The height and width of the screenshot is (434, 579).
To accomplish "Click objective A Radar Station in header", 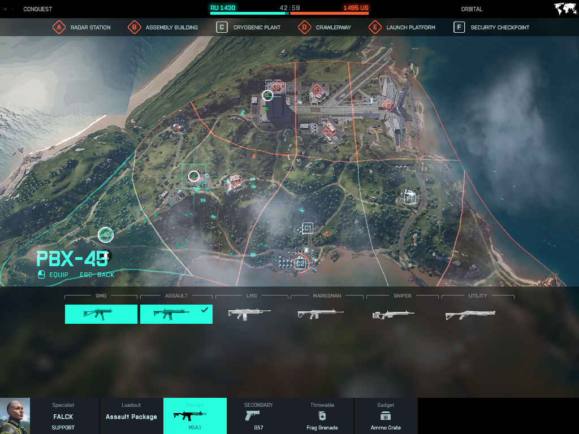I will tap(81, 27).
